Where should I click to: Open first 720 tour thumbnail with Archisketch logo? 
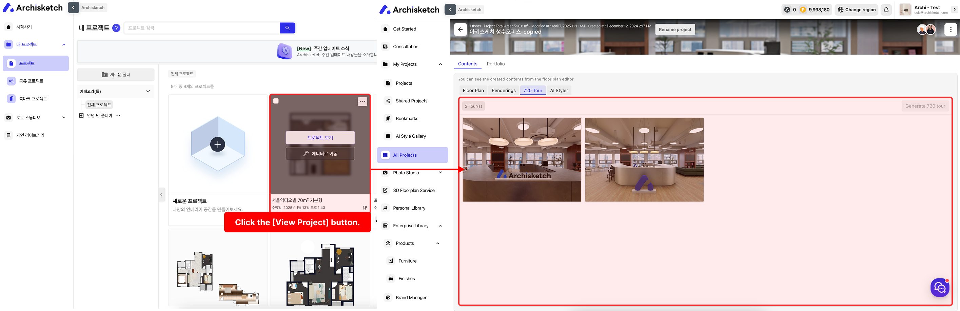point(522,160)
